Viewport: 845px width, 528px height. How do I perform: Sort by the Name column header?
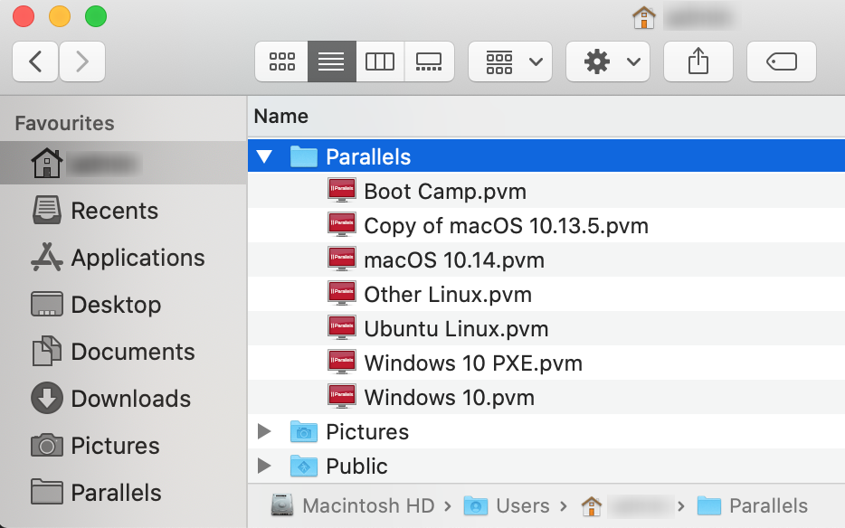[x=280, y=117]
